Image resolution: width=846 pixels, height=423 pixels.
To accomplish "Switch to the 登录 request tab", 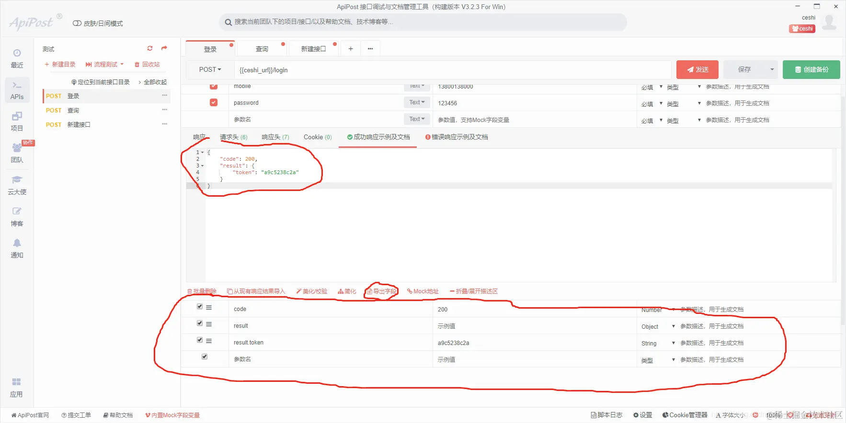I will coord(210,49).
